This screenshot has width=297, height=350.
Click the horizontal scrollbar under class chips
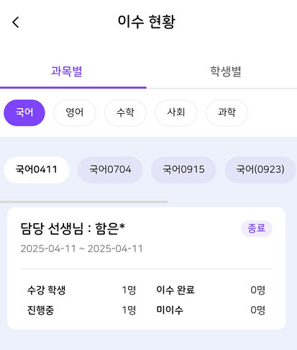pyautogui.click(x=84, y=202)
